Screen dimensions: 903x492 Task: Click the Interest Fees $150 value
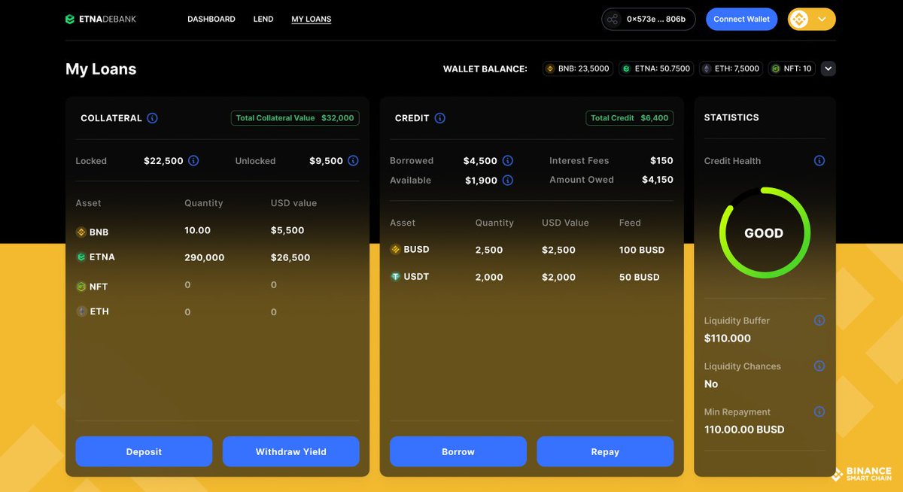pyautogui.click(x=661, y=161)
